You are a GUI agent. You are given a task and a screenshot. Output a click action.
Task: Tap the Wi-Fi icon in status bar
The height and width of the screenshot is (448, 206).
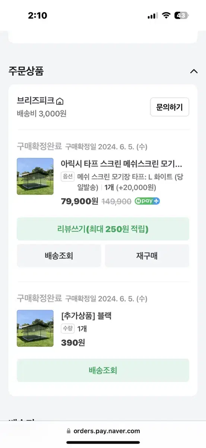(166, 16)
